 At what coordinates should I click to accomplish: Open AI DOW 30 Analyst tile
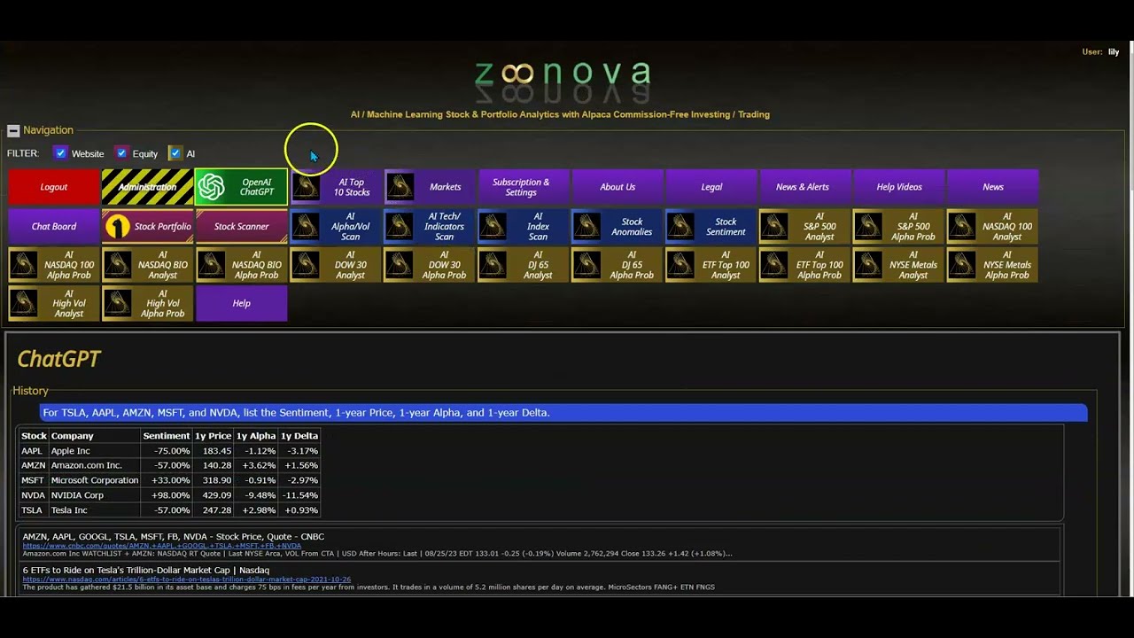(336, 265)
